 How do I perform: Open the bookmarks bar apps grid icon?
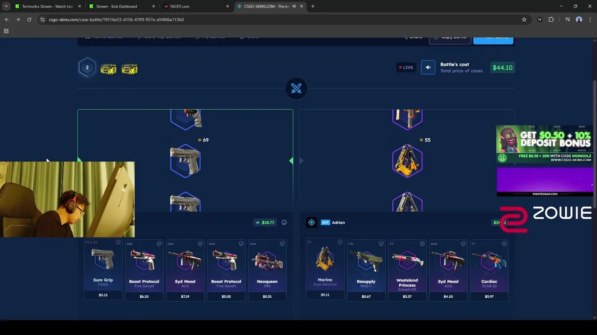pos(6,31)
